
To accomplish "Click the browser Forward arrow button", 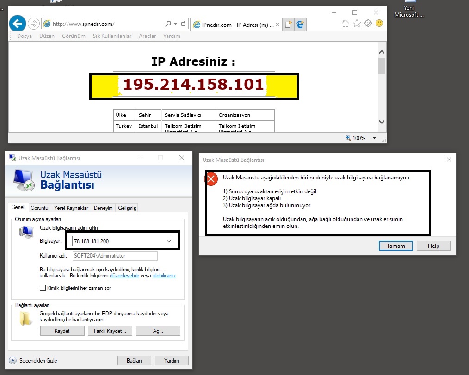I will point(33,23).
